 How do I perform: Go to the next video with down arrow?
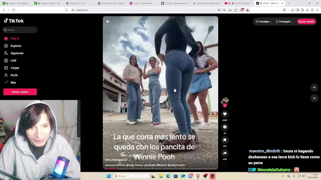click(x=314, y=98)
